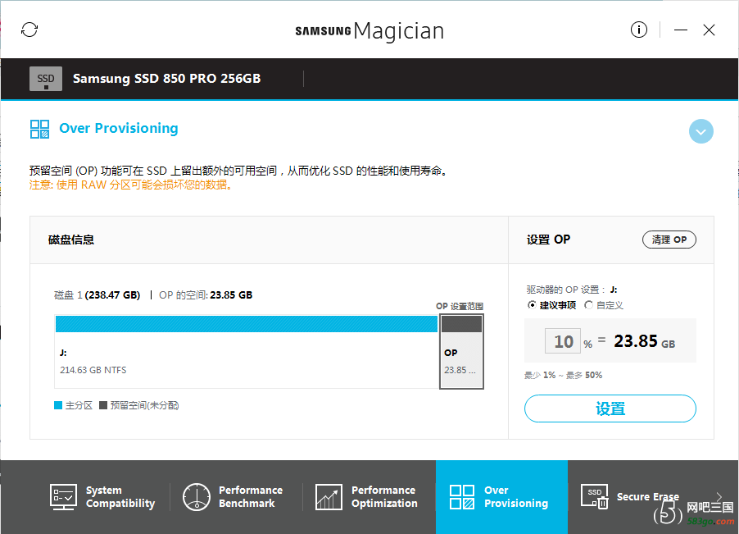Image resolution: width=739 pixels, height=534 pixels.
Task: Click the Secure Erase SSD trash icon
Action: 595,497
